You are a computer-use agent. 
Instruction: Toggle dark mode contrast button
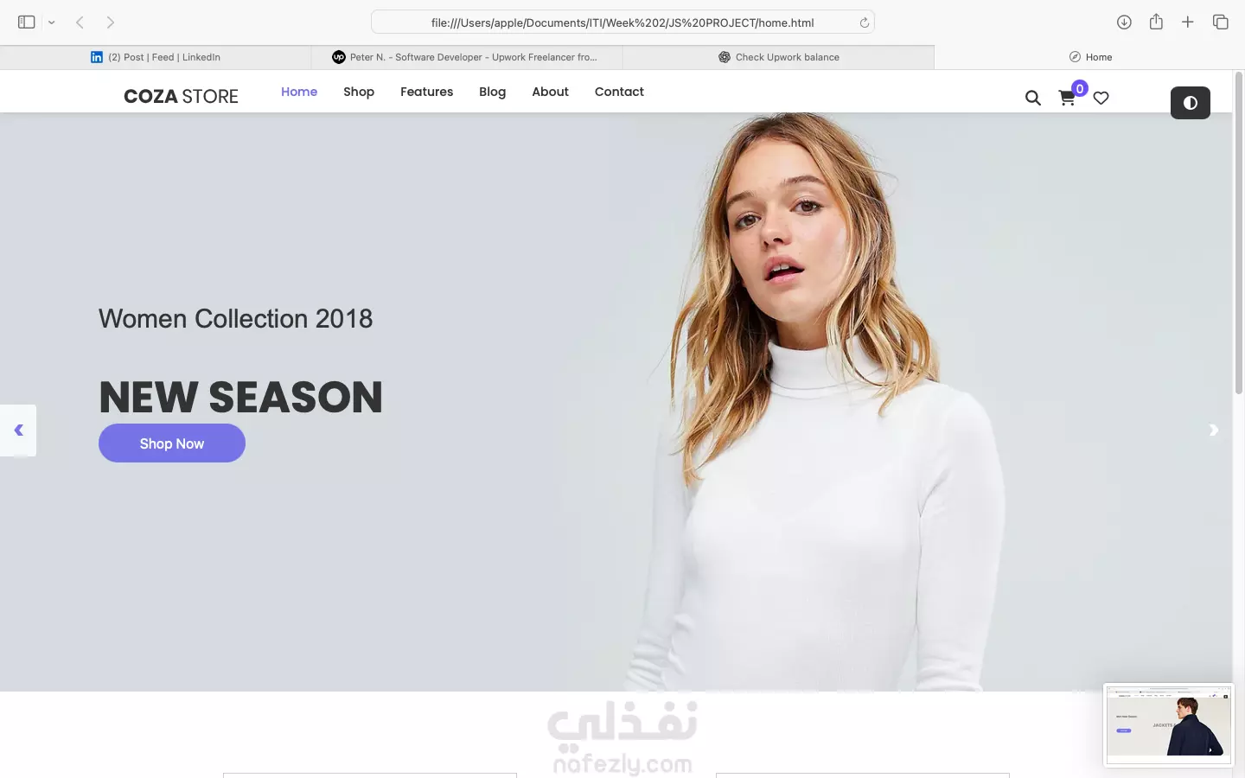point(1191,103)
